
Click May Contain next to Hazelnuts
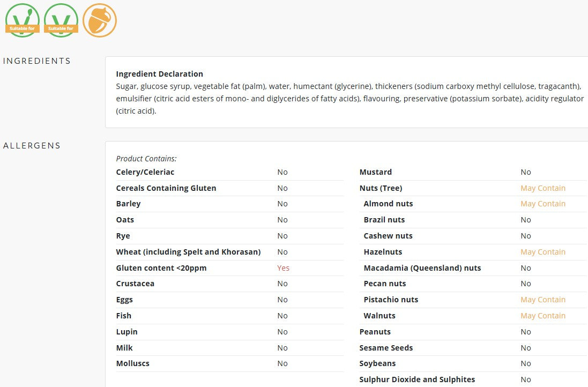pyautogui.click(x=542, y=252)
